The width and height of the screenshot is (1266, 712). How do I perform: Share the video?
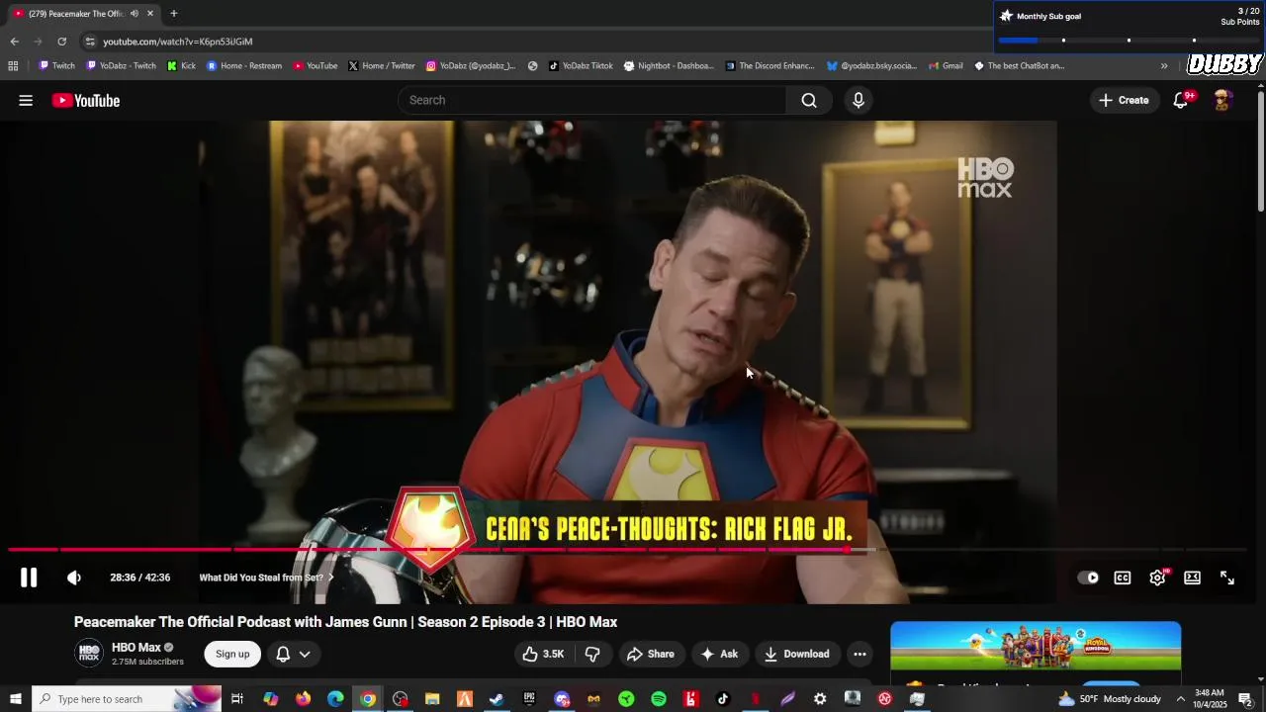651,654
